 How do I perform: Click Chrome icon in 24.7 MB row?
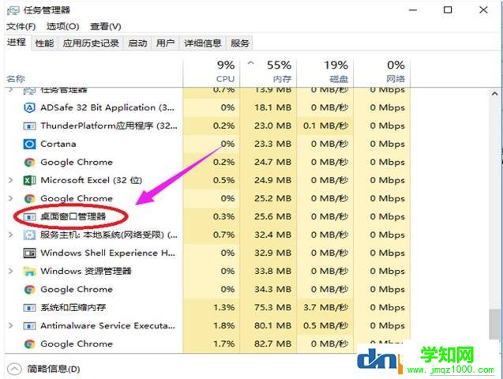tap(29, 162)
